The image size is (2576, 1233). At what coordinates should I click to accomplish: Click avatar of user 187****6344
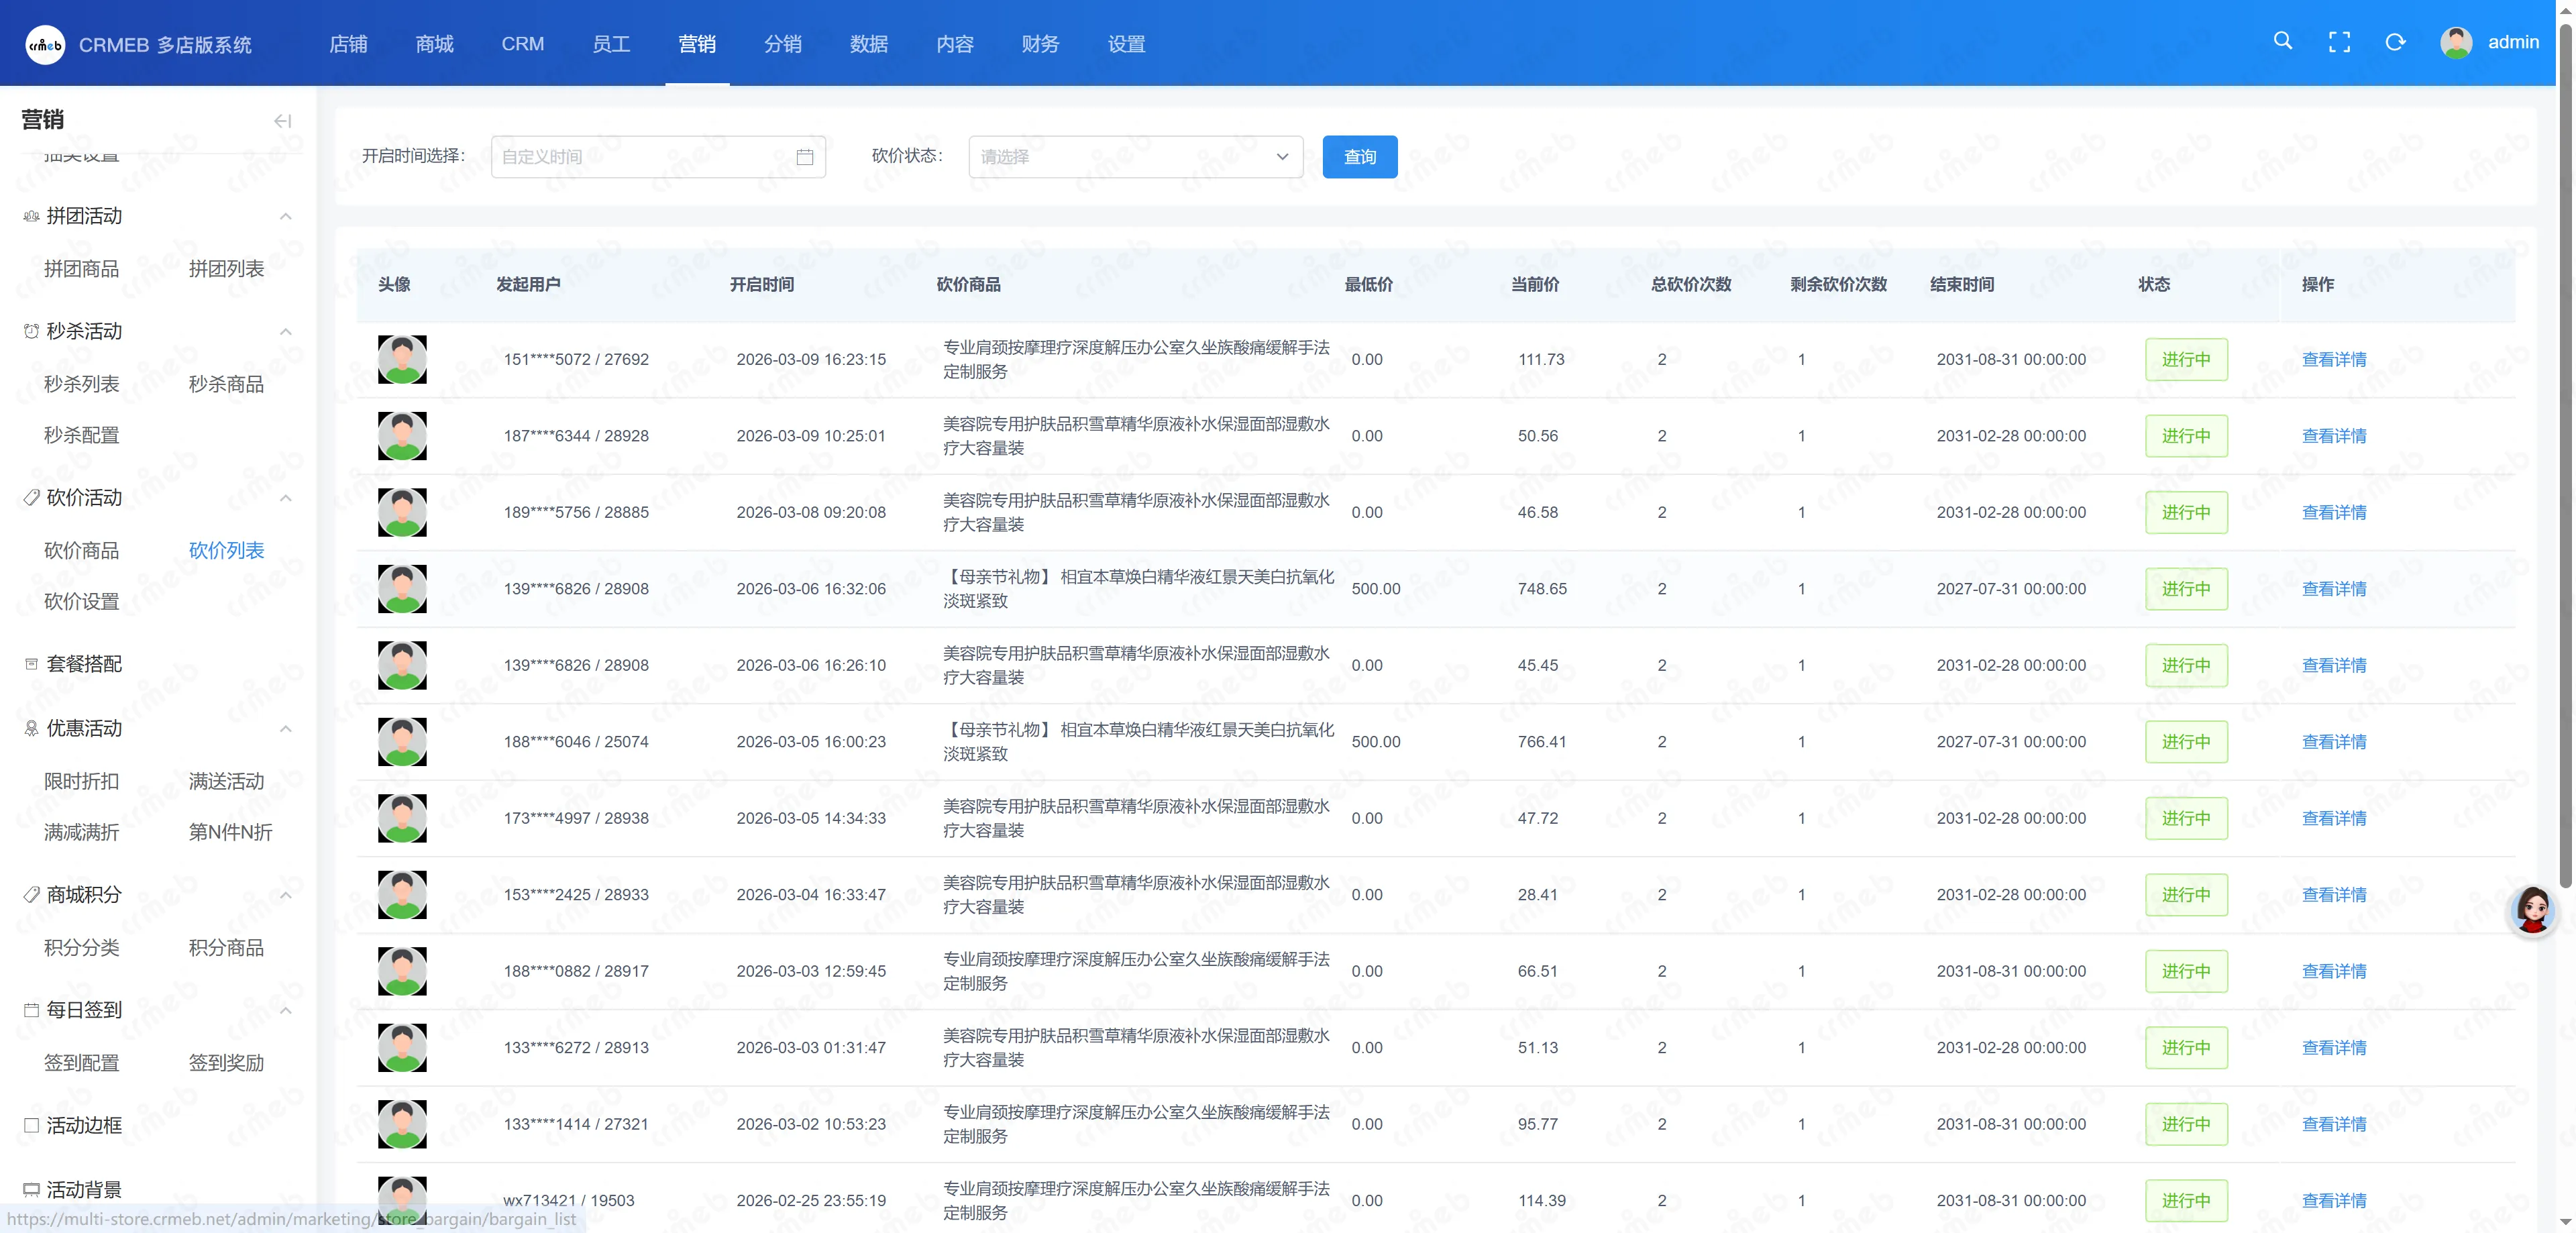(x=402, y=436)
